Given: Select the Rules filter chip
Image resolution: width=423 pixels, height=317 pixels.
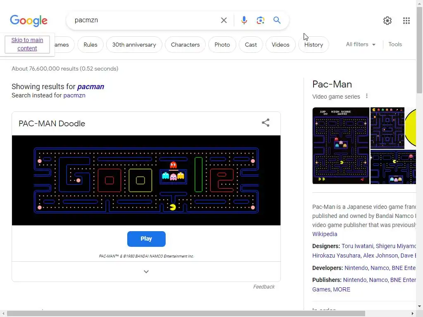Looking at the screenshot, I should [x=90, y=45].
